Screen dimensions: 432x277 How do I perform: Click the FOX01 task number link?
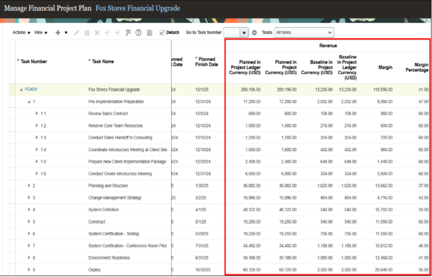tap(31, 90)
